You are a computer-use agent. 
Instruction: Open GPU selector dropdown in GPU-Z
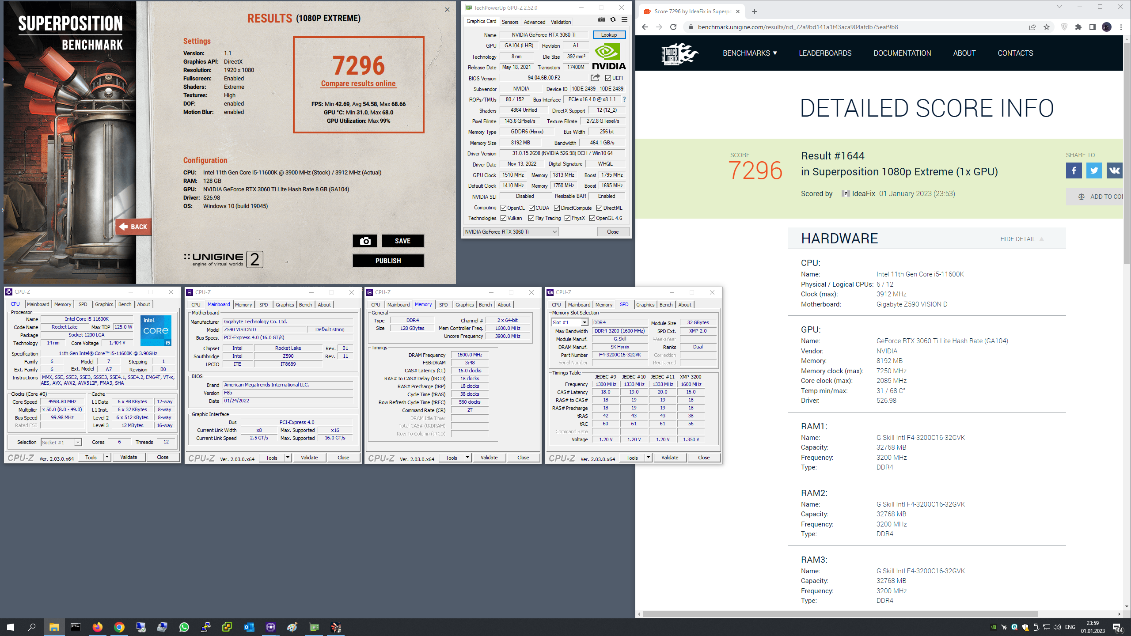pos(511,232)
